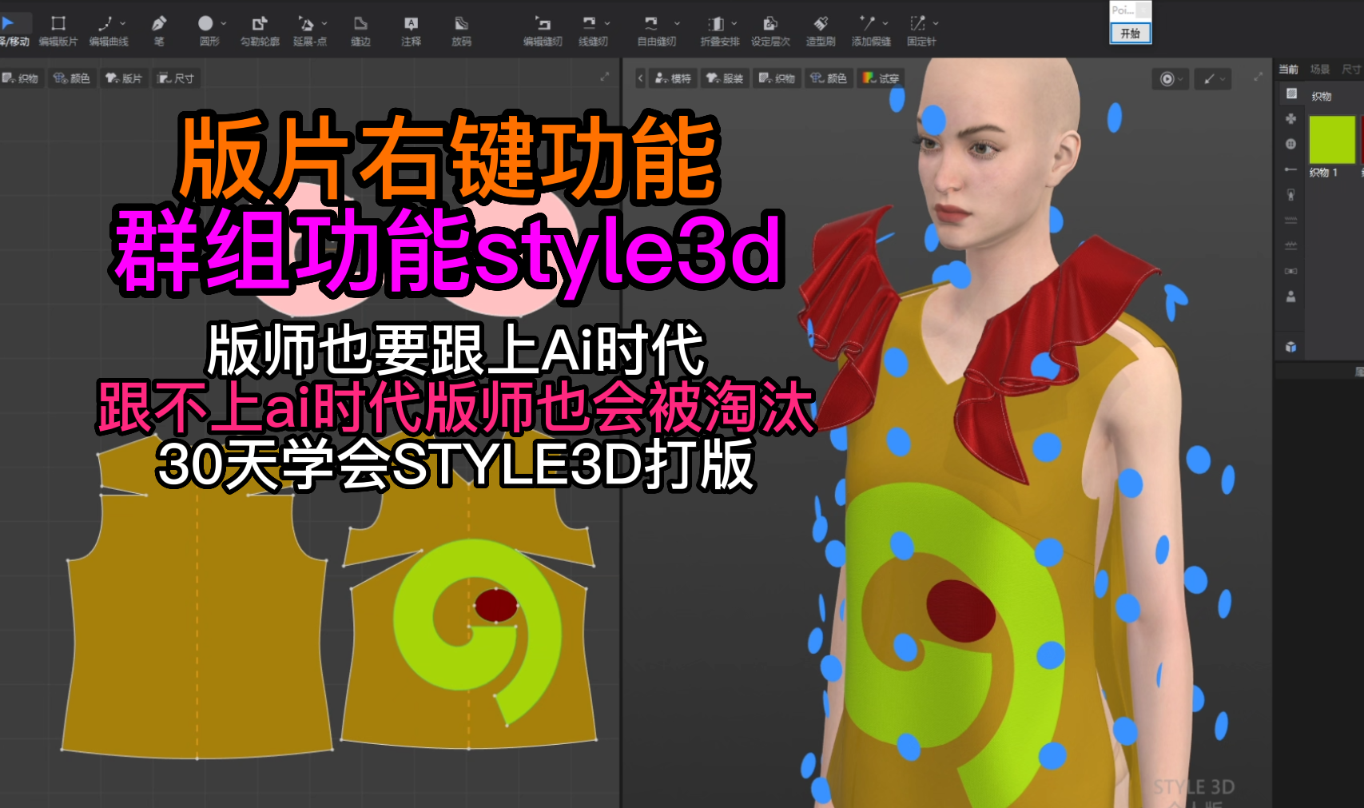Click the dark red oval on pattern
Screen dimensions: 1364x808
click(x=496, y=606)
